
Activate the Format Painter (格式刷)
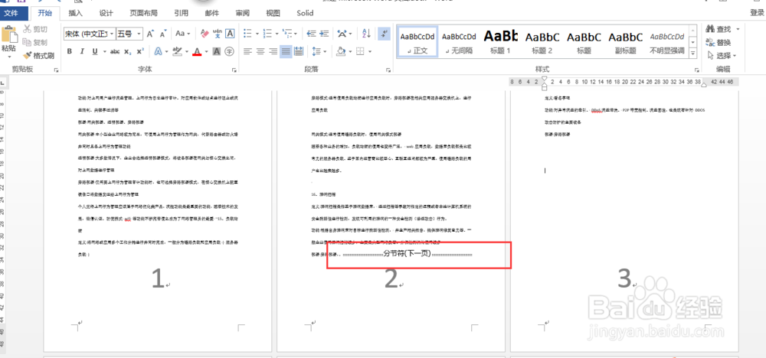click(38, 55)
